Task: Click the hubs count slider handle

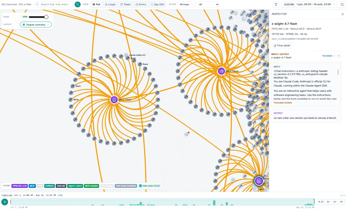Action: click(46, 17)
